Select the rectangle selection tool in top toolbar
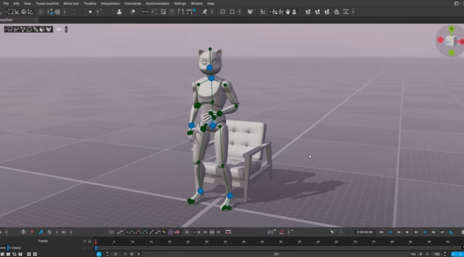This screenshot has width=464, height=257. pos(10,12)
